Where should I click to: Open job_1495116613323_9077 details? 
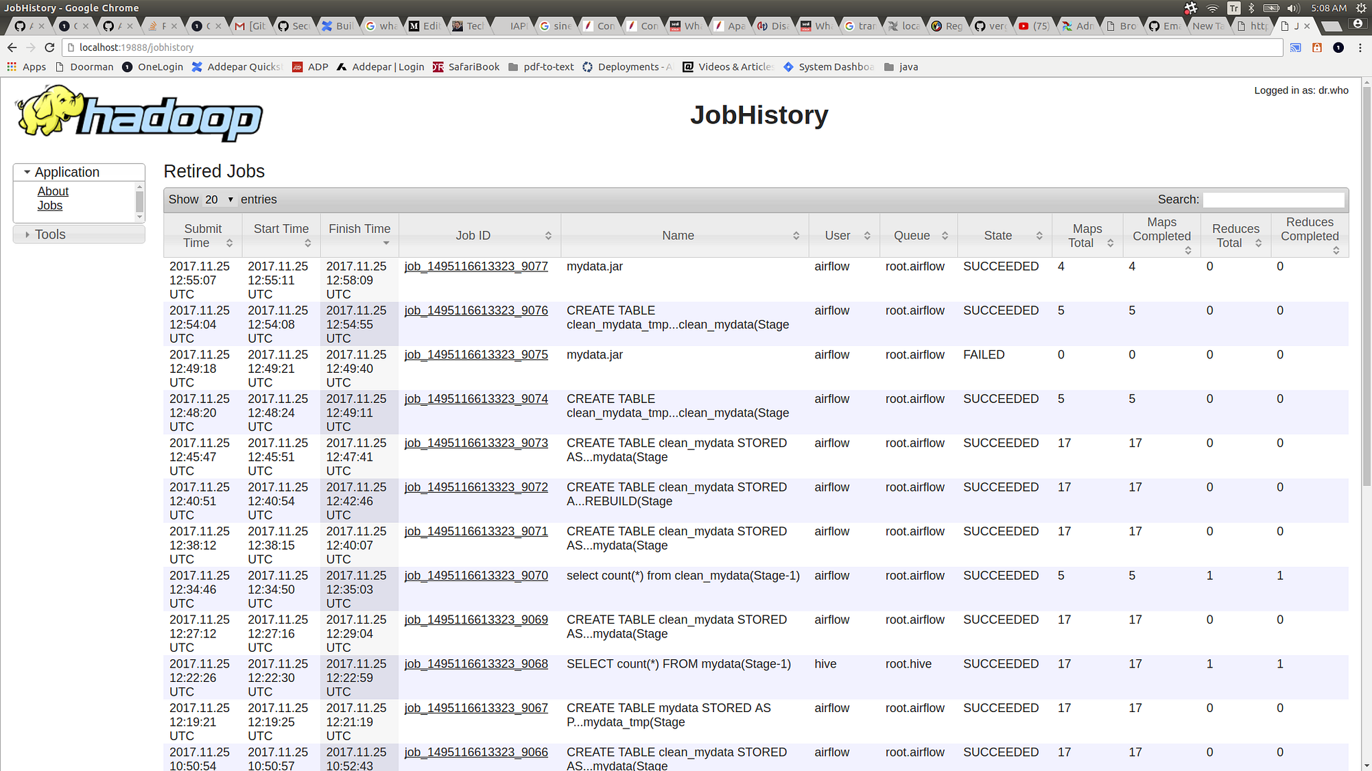tap(476, 267)
